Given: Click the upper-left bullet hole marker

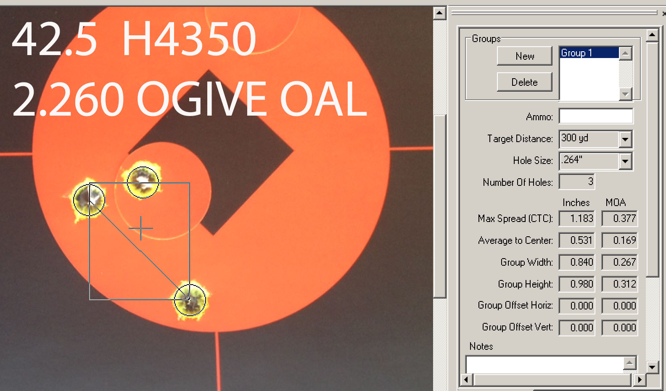Looking at the screenshot, I should [89, 200].
